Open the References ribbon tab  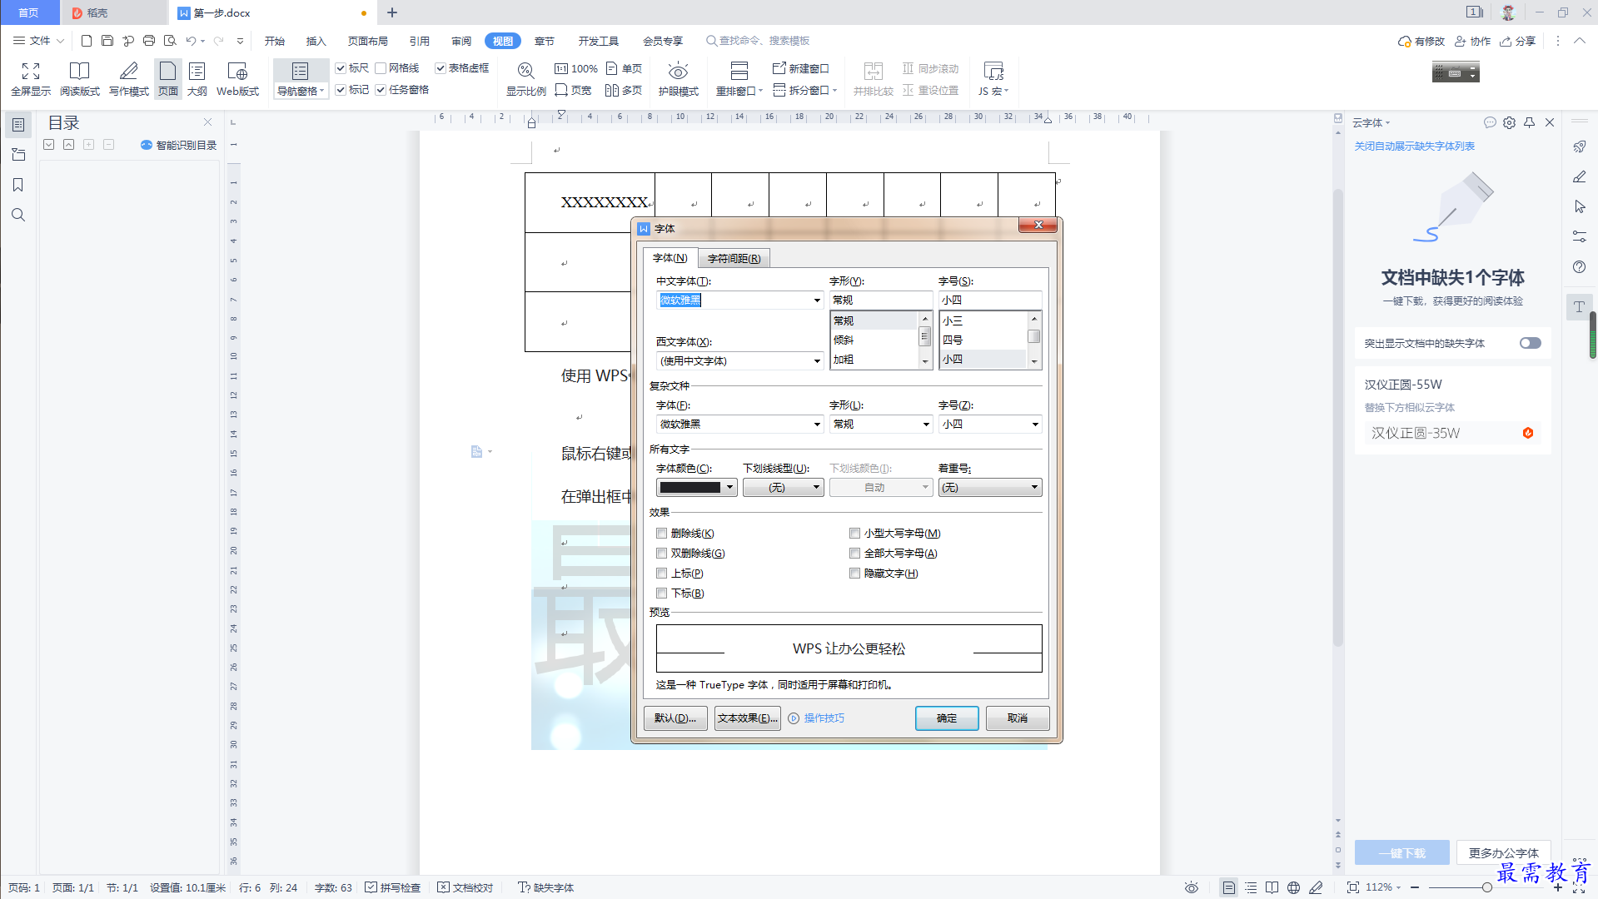pos(419,41)
